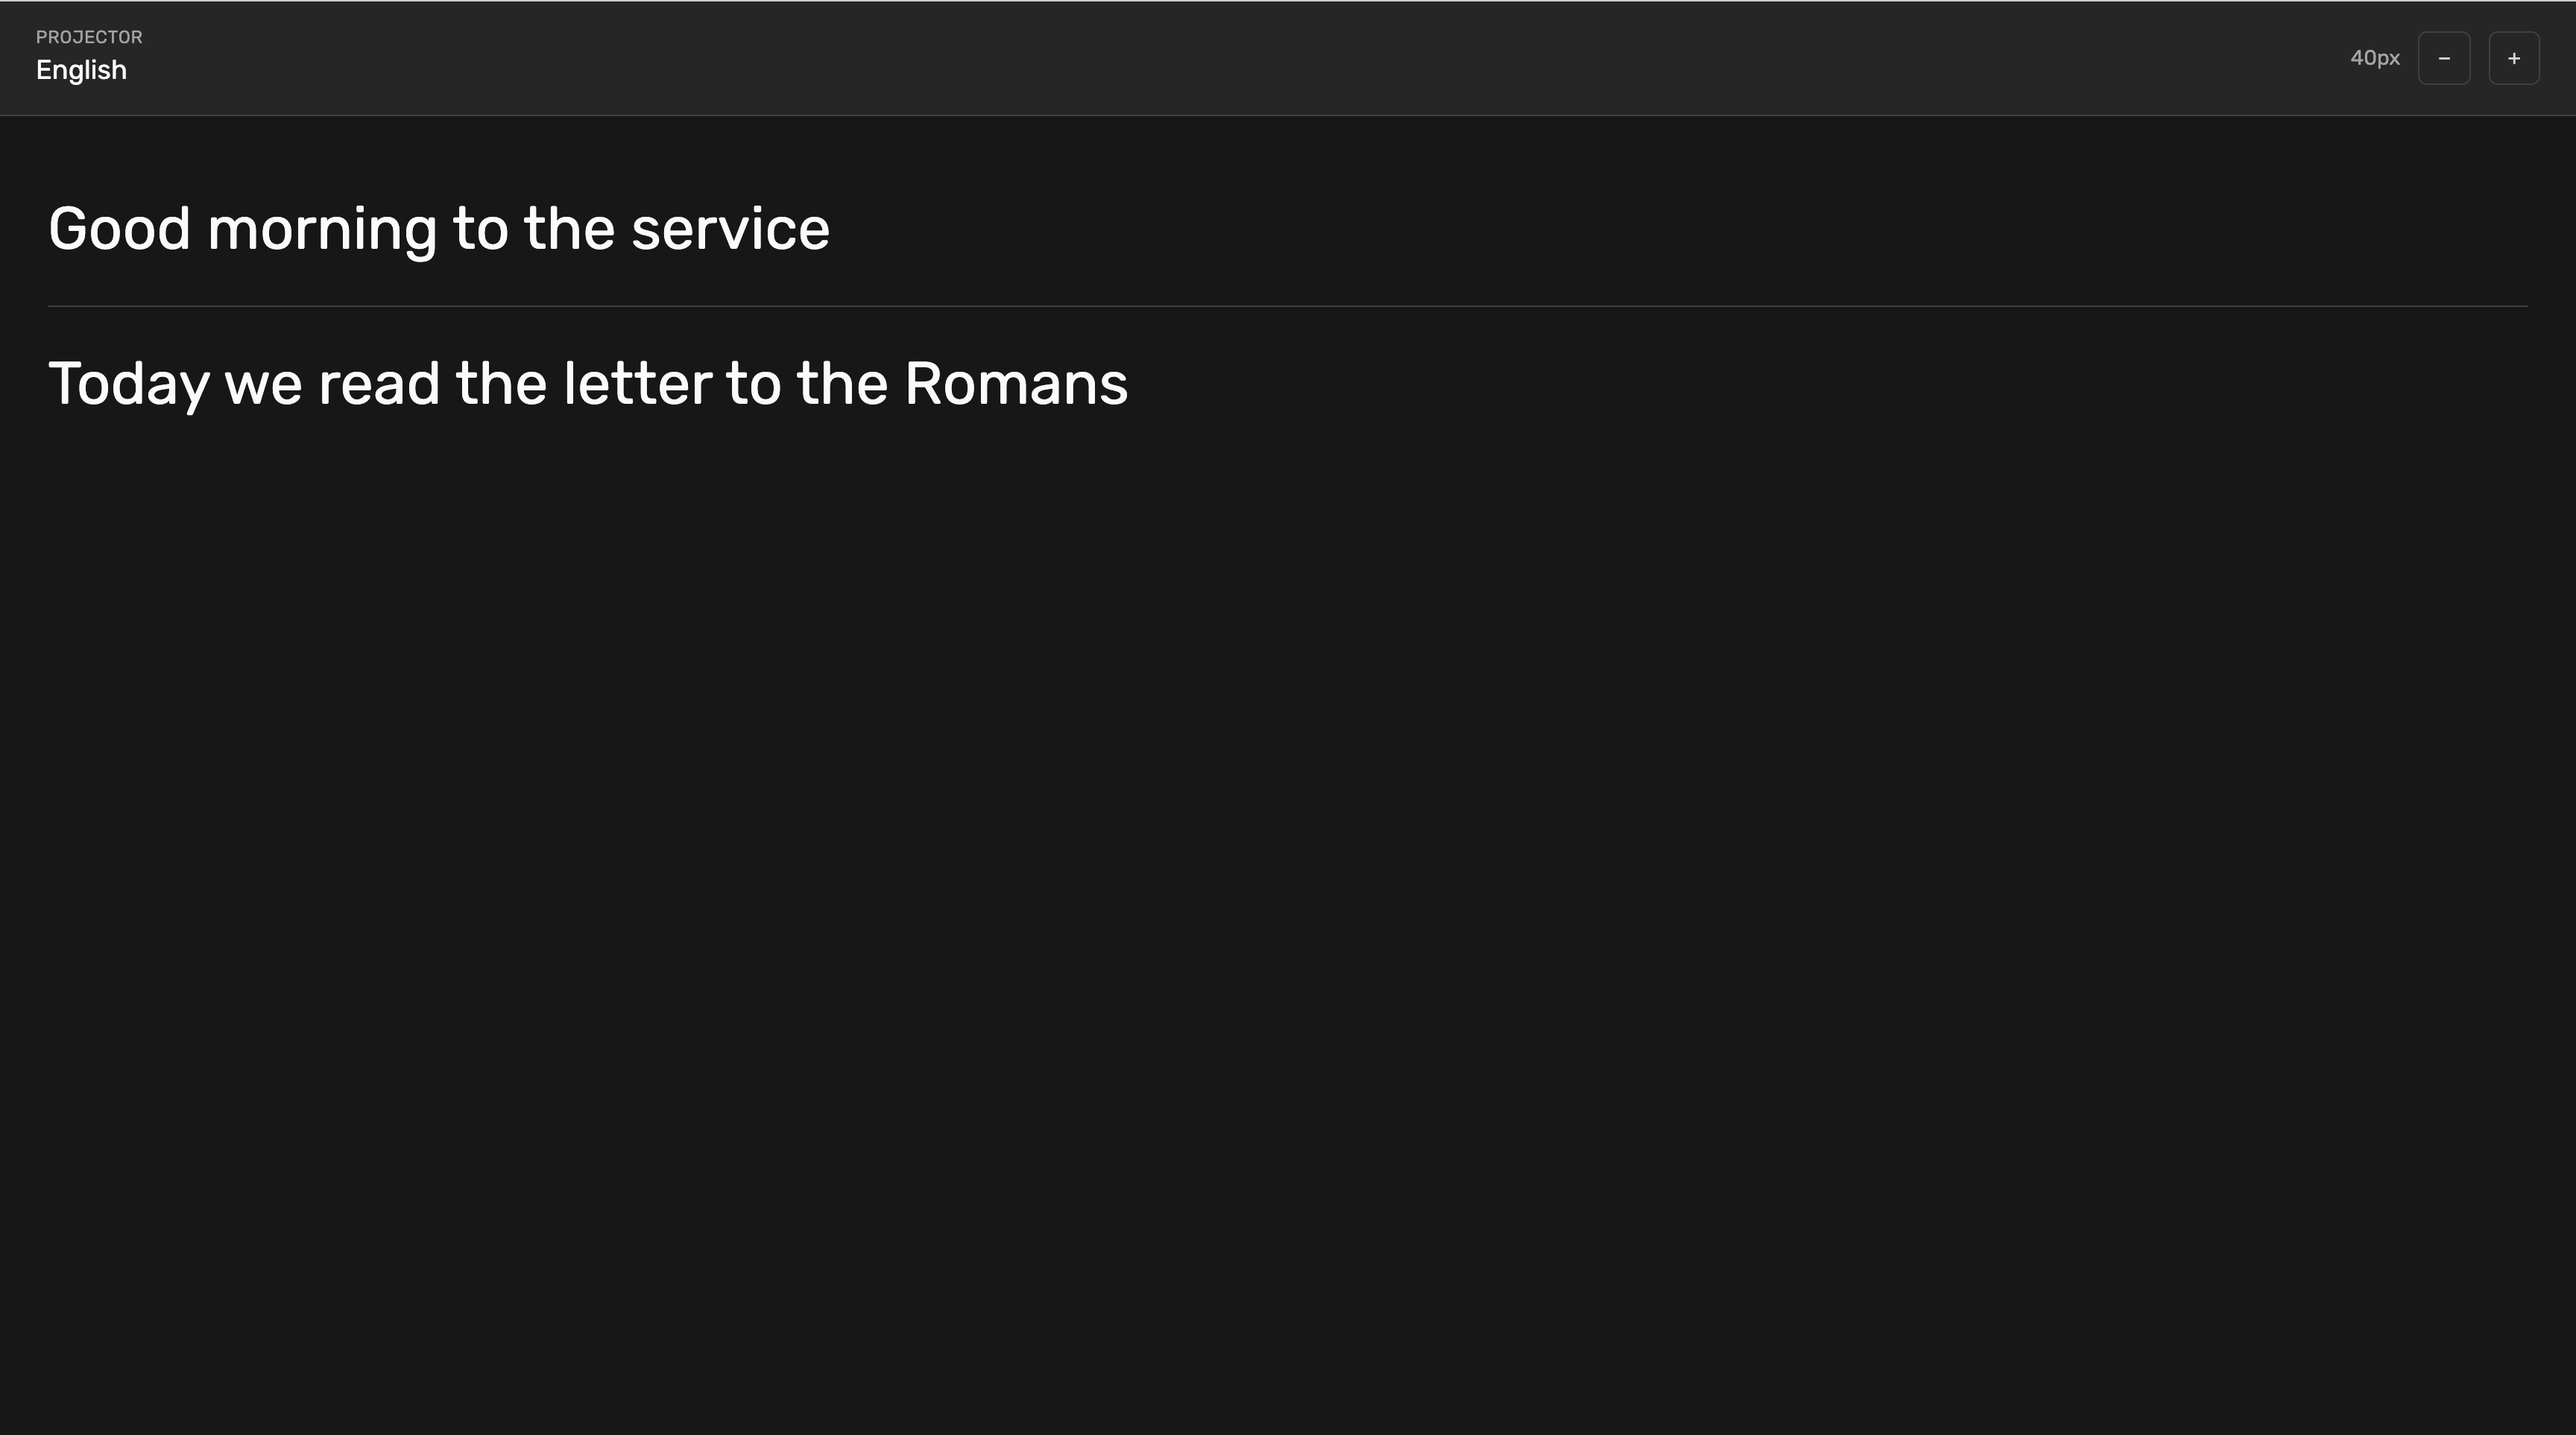Image resolution: width=2576 pixels, height=1435 pixels.
Task: Select the English language title
Action: [x=81, y=71]
